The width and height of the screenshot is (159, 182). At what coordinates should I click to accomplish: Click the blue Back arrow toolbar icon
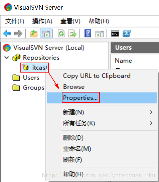[7, 34]
